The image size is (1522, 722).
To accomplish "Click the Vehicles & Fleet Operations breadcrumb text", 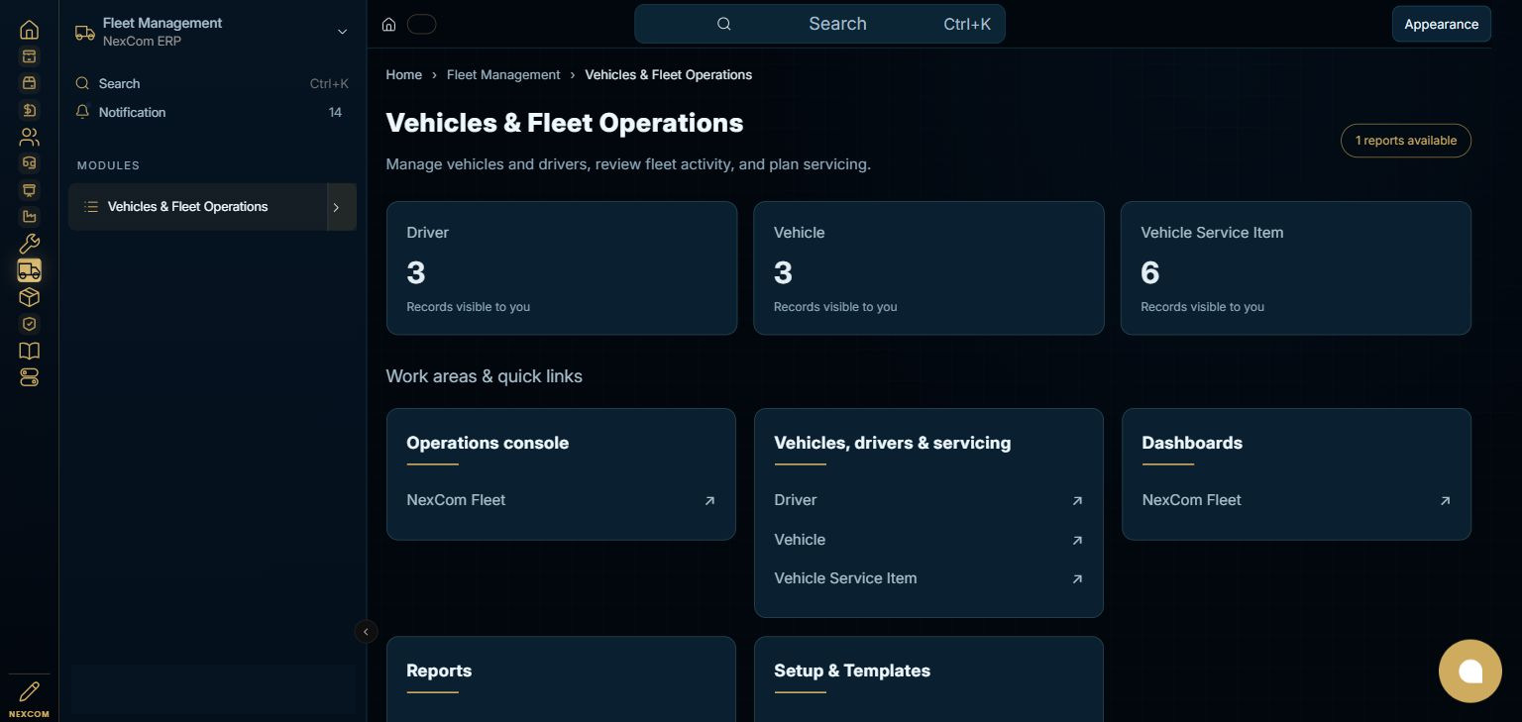I will [668, 75].
